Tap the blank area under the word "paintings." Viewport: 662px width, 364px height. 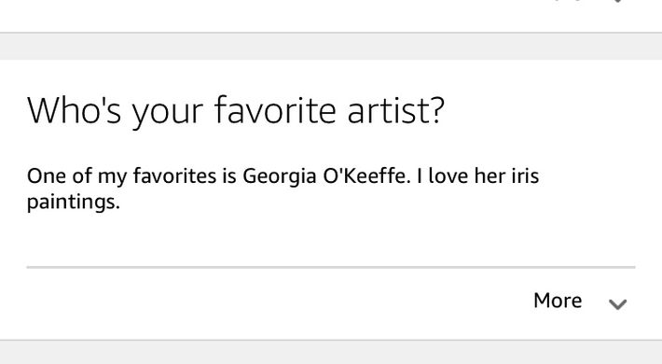tap(74, 237)
